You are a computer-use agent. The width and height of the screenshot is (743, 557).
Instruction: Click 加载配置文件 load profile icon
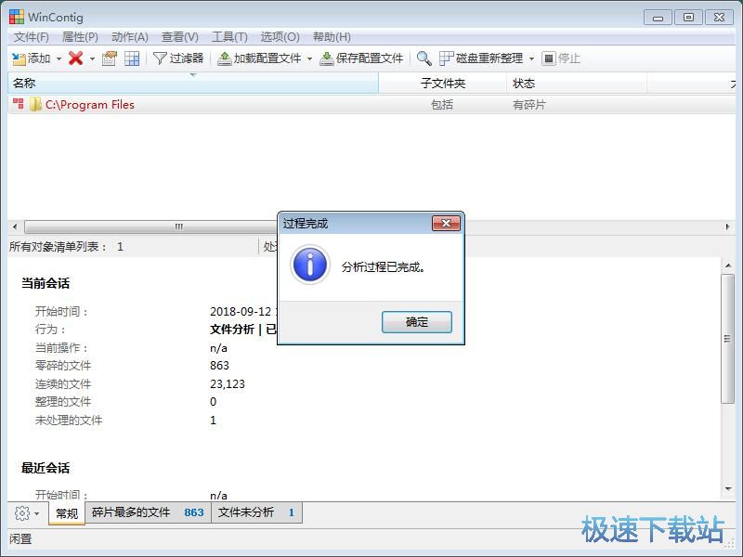(224, 58)
